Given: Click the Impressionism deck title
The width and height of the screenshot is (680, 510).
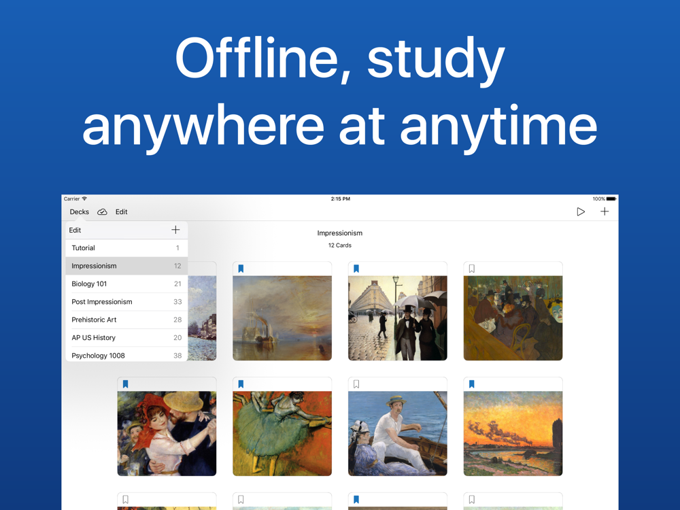Looking at the screenshot, I should (x=339, y=233).
